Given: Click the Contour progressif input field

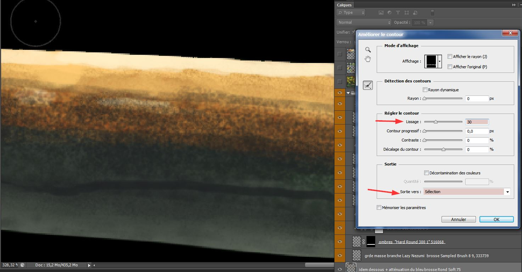Looking at the screenshot, I should tap(477, 131).
